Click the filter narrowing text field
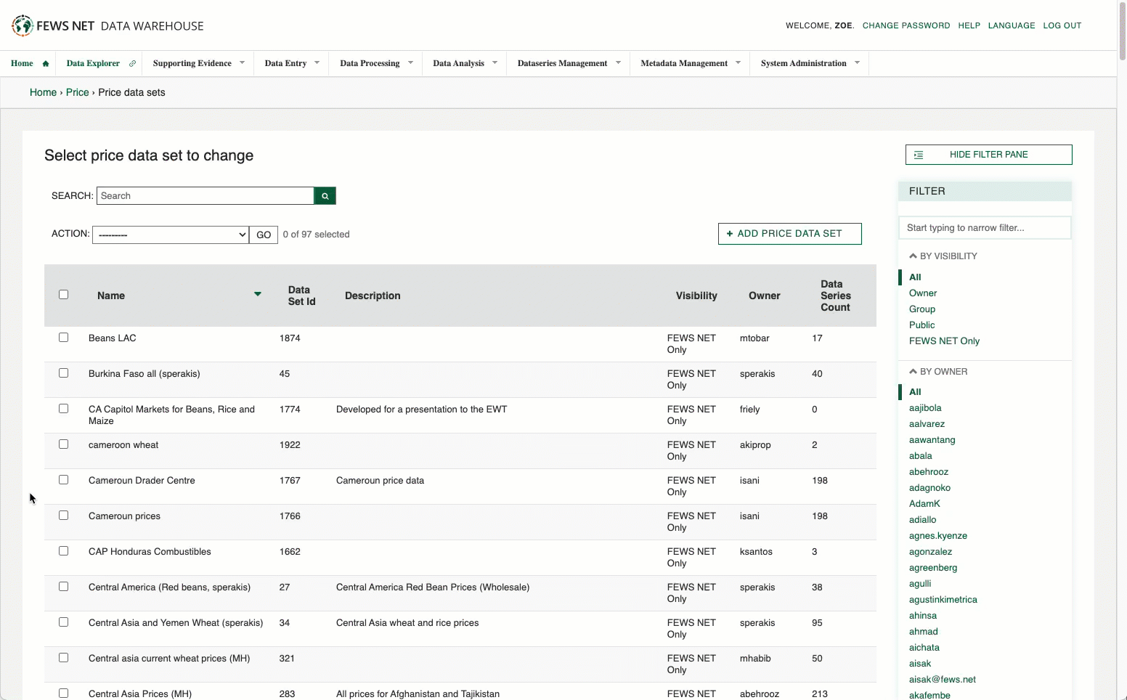1127x700 pixels. [x=984, y=228]
